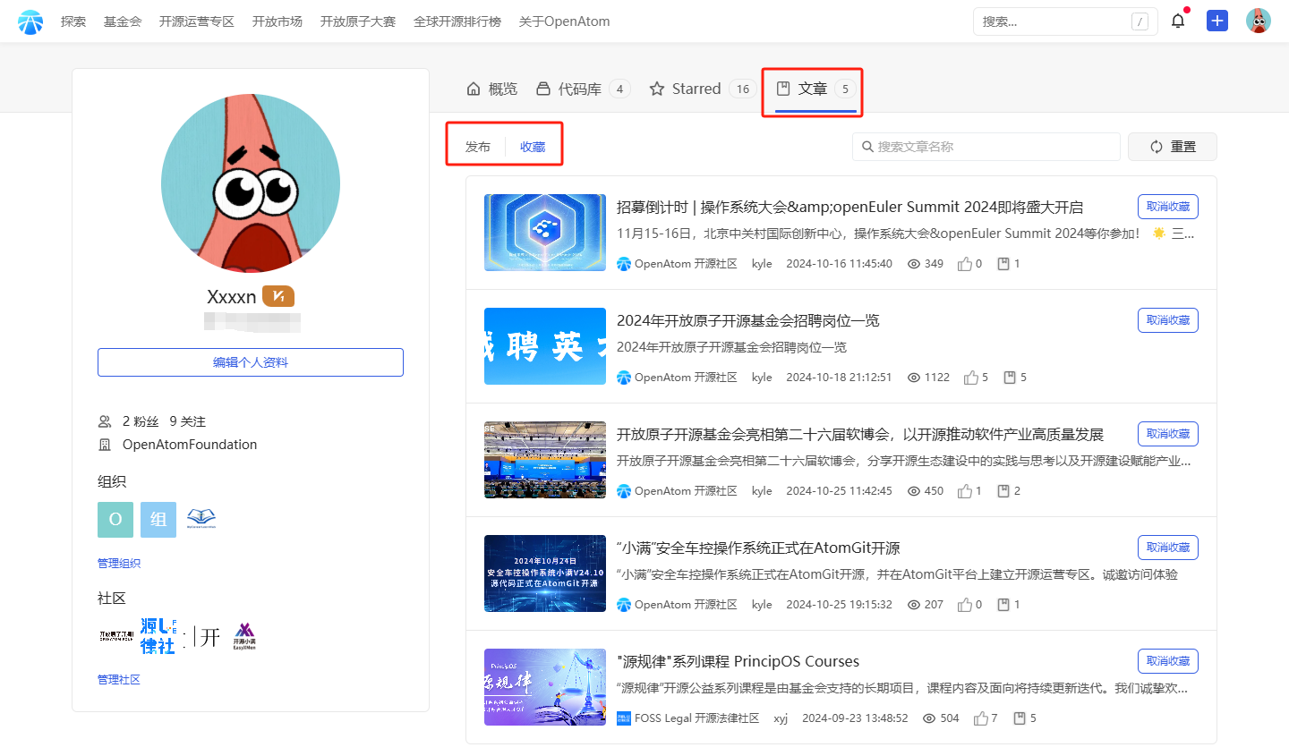Image resolution: width=1289 pixels, height=756 pixels.
Task: Show published articles via 发布
Action: (478, 147)
